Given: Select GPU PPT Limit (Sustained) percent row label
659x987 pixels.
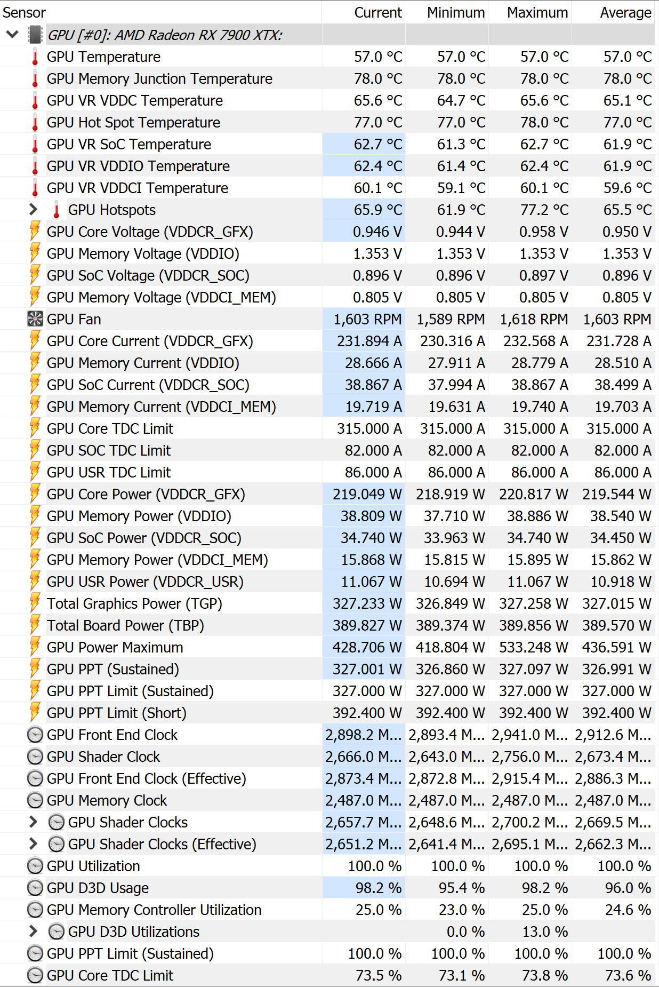Looking at the screenshot, I should [x=130, y=953].
